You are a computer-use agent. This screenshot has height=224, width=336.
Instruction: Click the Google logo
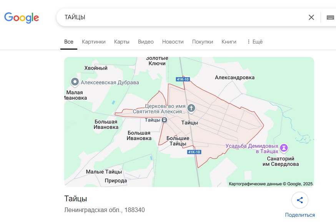point(22,18)
